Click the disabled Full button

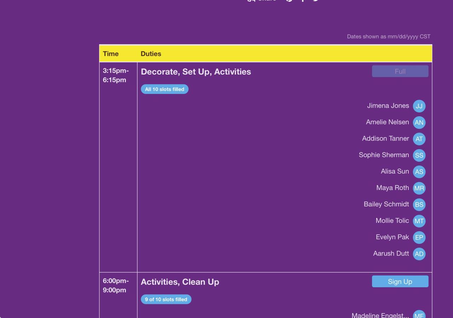(x=400, y=71)
